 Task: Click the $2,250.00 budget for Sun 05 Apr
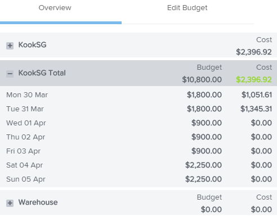coord(203,179)
